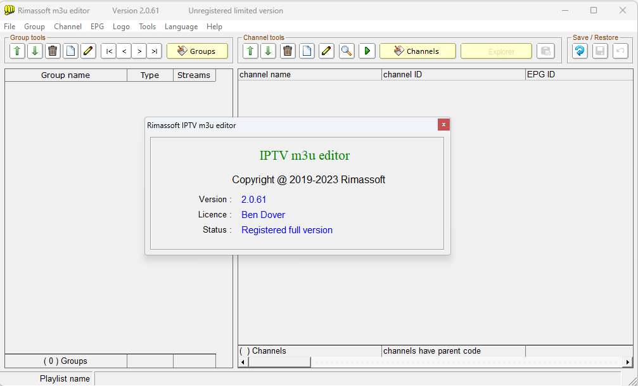Open the File menu

[10, 27]
